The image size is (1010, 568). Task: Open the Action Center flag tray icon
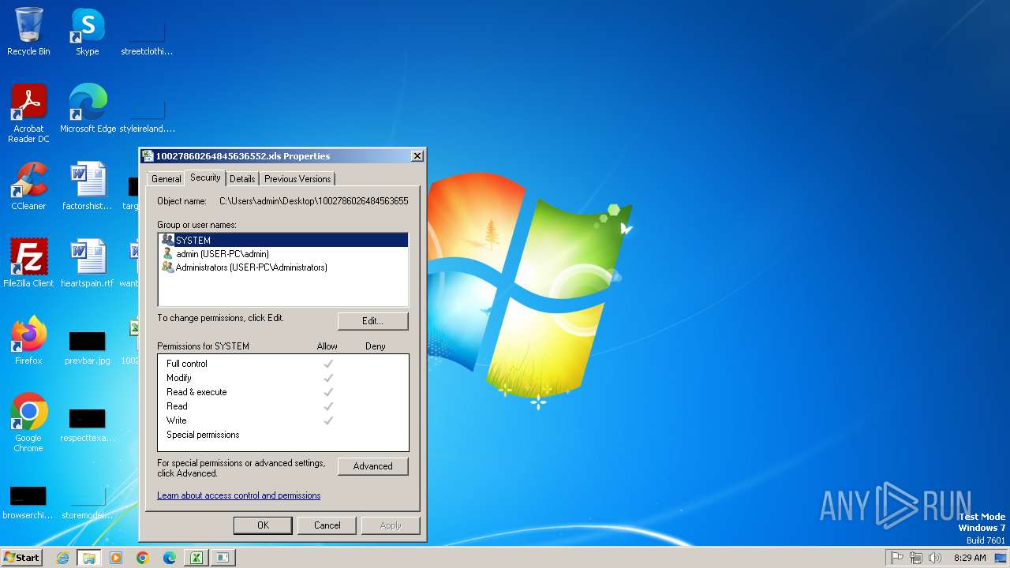pos(897,558)
